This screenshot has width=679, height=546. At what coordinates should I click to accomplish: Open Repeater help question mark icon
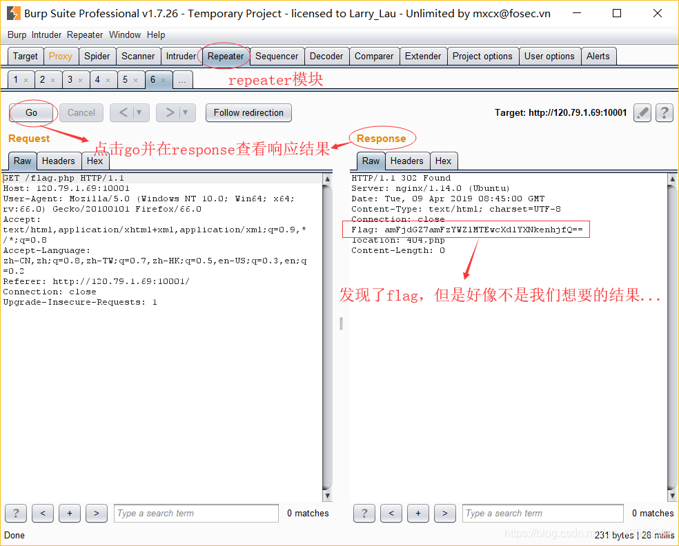click(x=664, y=113)
